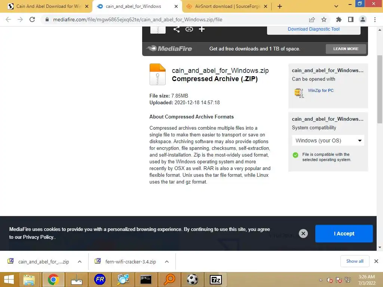Open the Windows (your OS) dropdown
This screenshot has height=287, width=383.
pos(328,141)
